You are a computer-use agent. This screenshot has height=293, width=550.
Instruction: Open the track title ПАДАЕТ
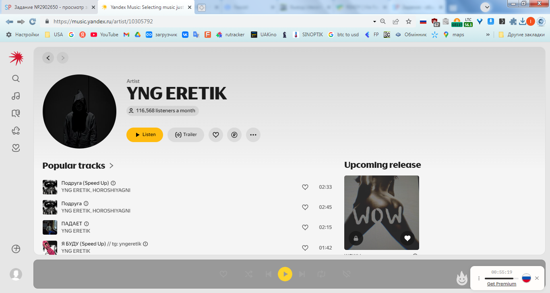[72, 224]
